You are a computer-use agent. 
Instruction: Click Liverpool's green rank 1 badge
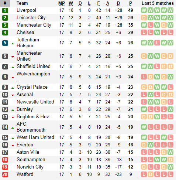click(5, 10)
